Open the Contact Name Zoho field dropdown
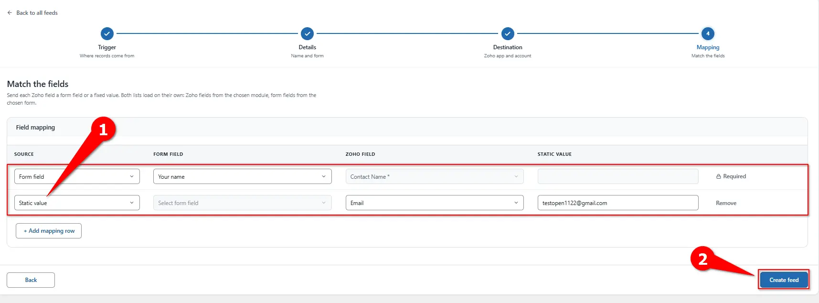 [x=435, y=176]
